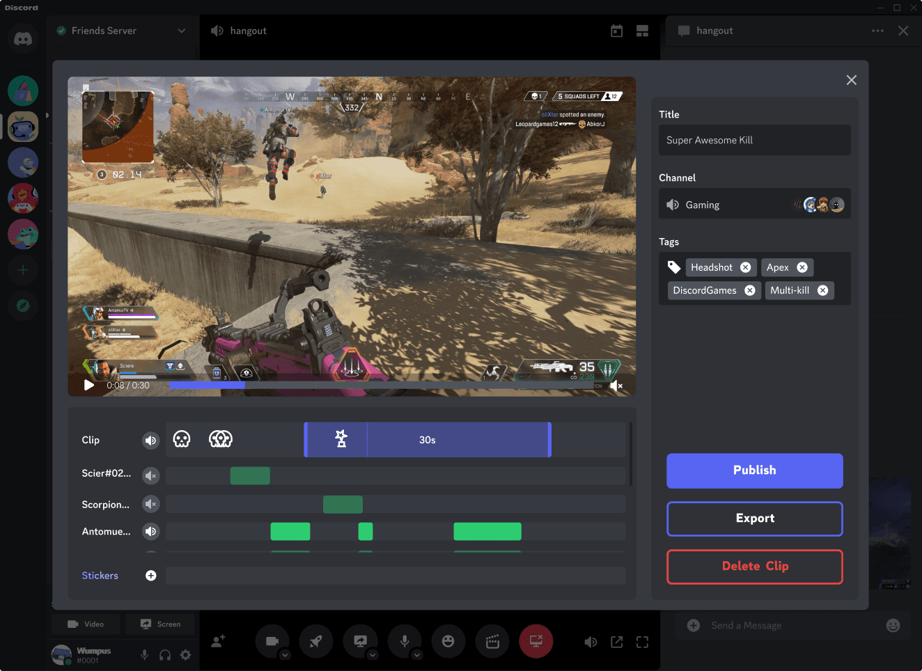This screenshot has height=671, width=922.
Task: Open the emoji reaction button in call
Action: click(x=448, y=641)
